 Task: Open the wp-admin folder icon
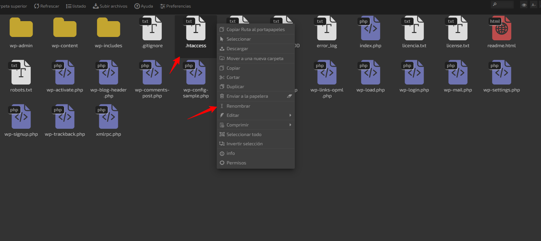point(21,27)
